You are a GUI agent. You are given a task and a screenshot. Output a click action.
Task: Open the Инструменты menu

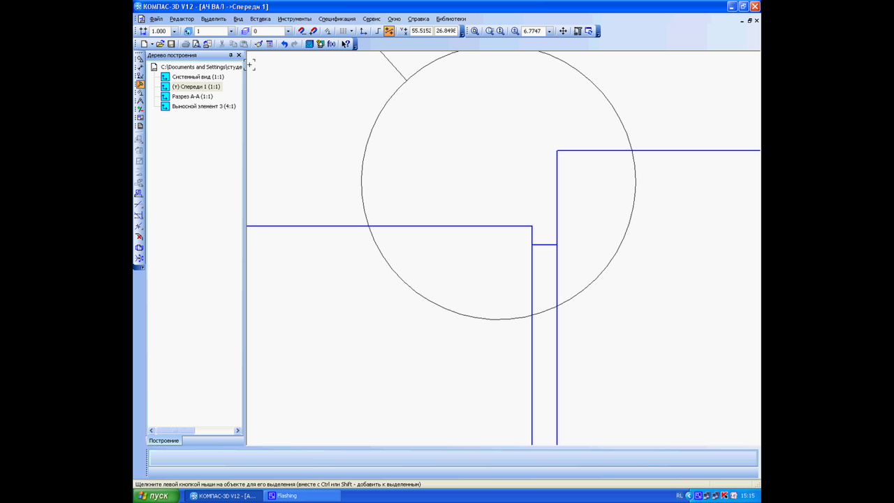(x=294, y=19)
